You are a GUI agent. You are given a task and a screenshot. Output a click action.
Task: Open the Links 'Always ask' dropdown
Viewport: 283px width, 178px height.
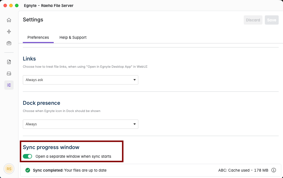point(81,80)
